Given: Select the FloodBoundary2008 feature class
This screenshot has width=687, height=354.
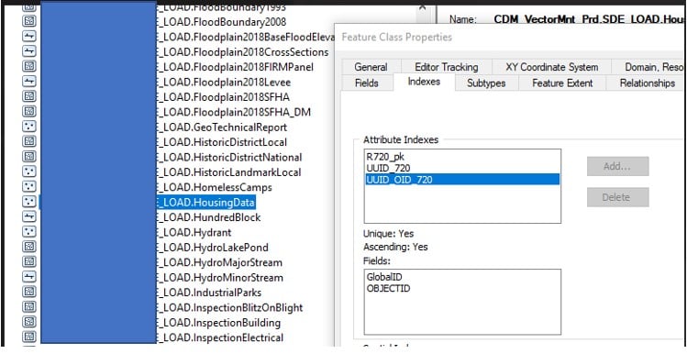Looking at the screenshot, I should pos(221,21).
